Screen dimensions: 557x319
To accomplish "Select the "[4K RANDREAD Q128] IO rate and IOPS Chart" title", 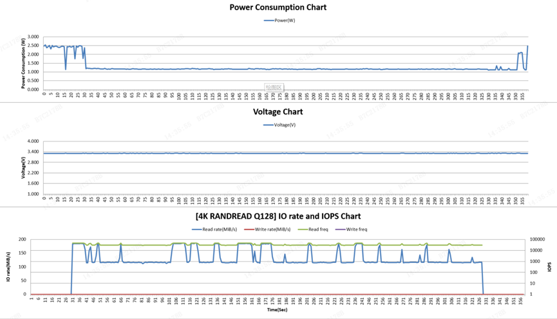I will (x=278, y=217).
